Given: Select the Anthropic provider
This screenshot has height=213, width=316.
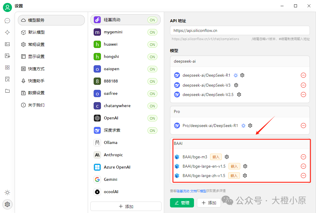Looking at the screenshot, I should point(126,155).
